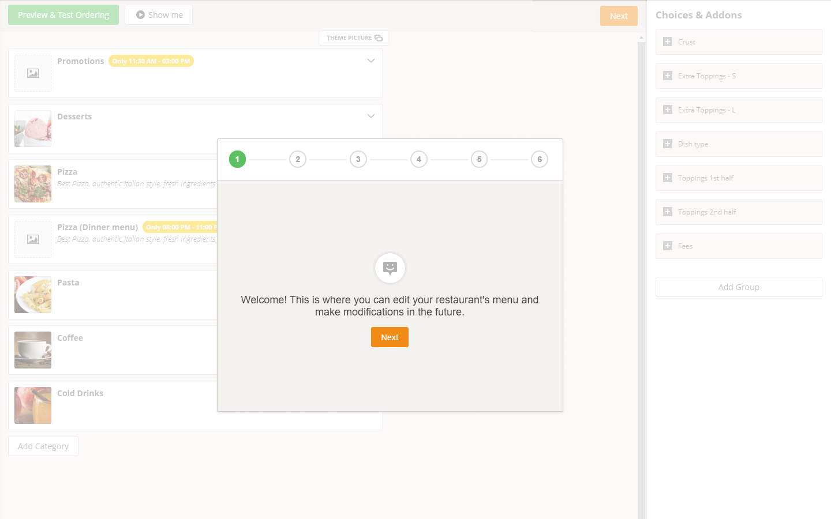831x519 pixels.
Task: Jump to step 2 in the wizard
Action: pos(298,159)
